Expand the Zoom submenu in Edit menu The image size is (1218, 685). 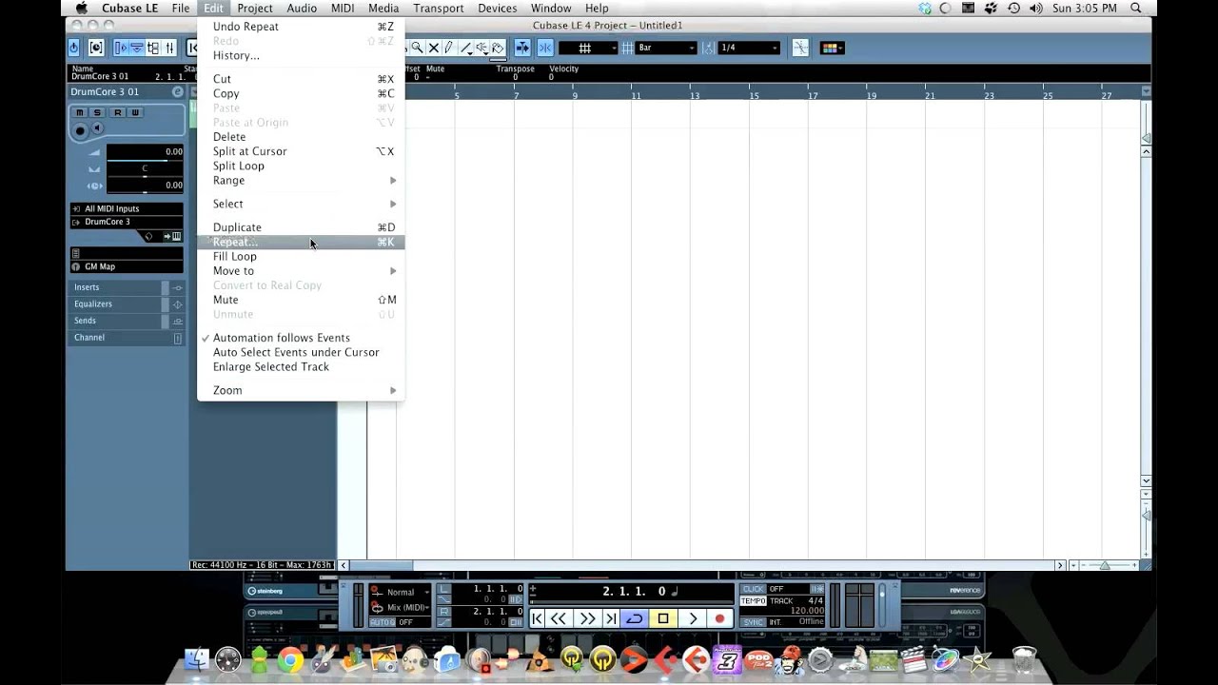(301, 390)
